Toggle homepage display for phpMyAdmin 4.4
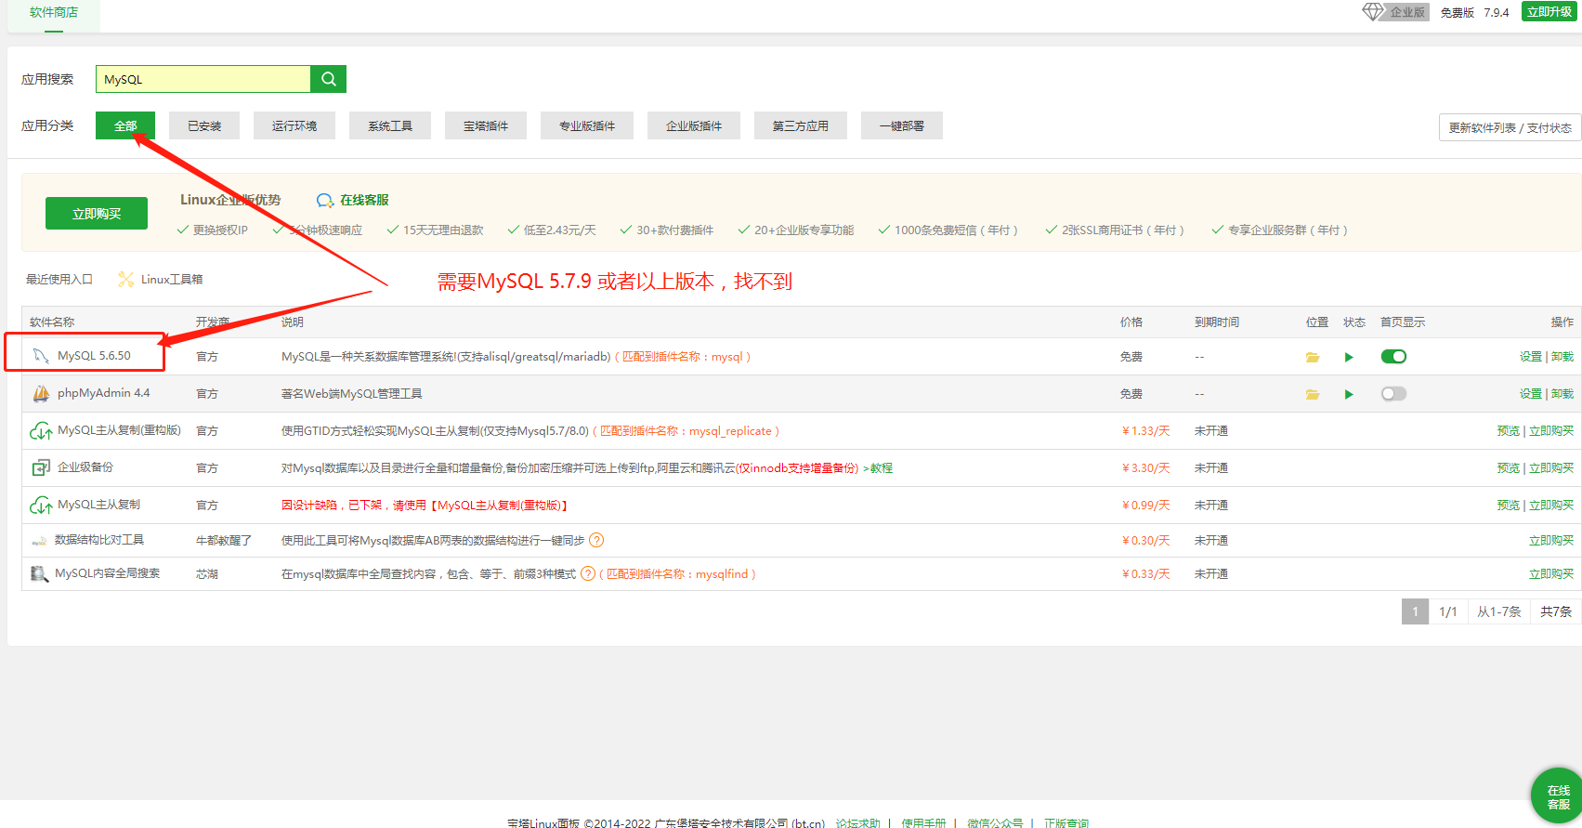This screenshot has width=1582, height=828. (1393, 393)
